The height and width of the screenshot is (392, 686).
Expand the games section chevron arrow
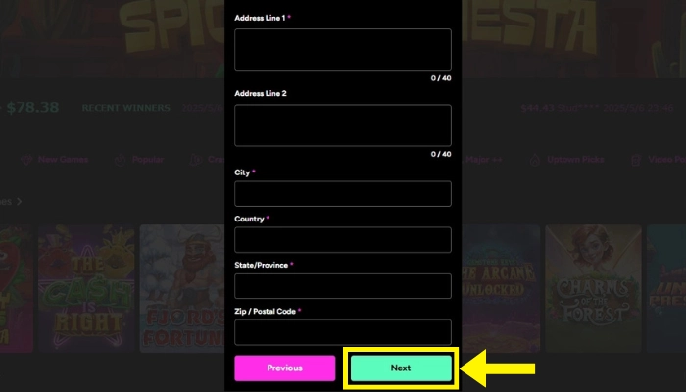[x=19, y=201]
